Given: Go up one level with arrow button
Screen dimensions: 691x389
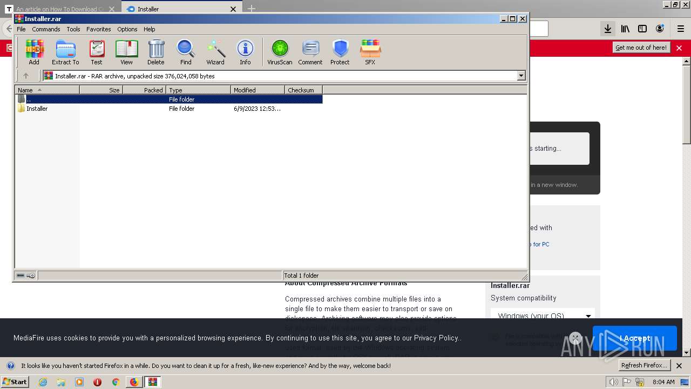Looking at the screenshot, I should [25, 76].
